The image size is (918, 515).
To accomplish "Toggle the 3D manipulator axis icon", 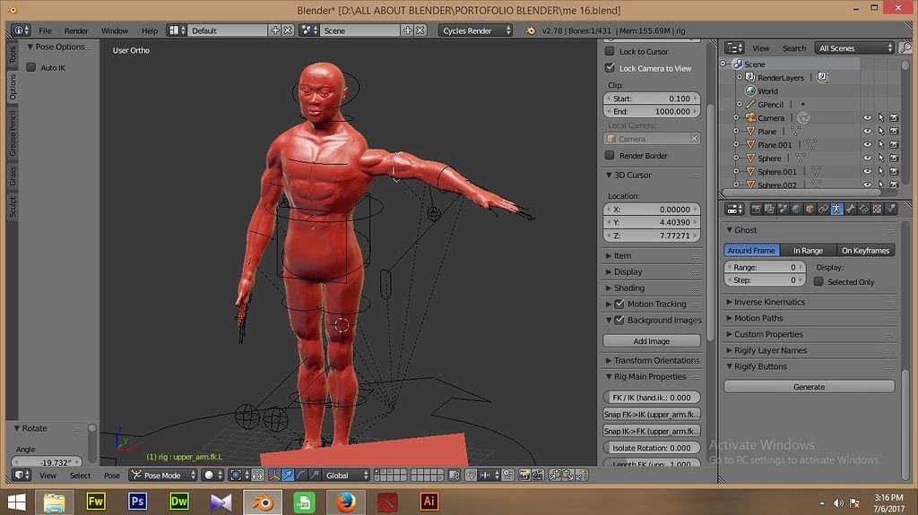I will coord(274,476).
